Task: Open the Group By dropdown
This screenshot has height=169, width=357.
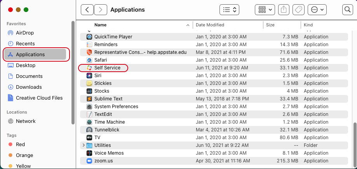Action: (265, 10)
